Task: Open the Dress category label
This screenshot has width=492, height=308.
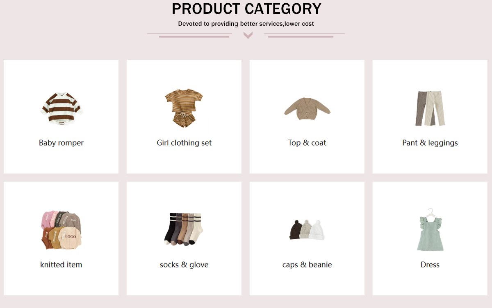Action: click(x=430, y=265)
